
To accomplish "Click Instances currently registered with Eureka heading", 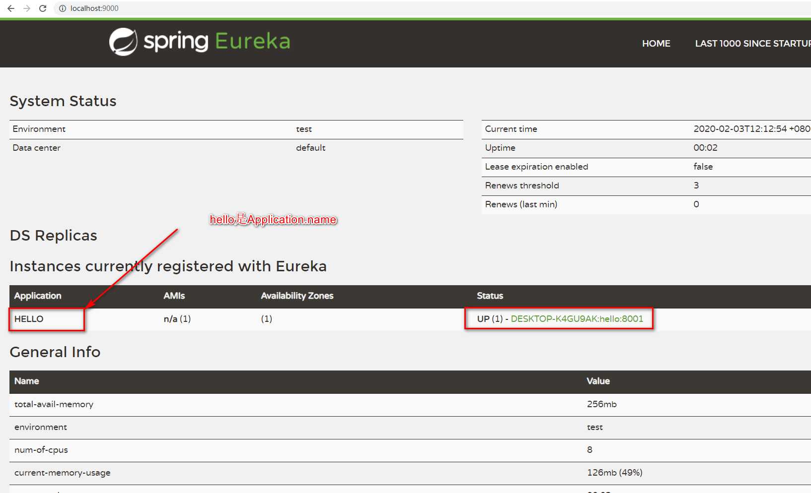I will coord(168,266).
